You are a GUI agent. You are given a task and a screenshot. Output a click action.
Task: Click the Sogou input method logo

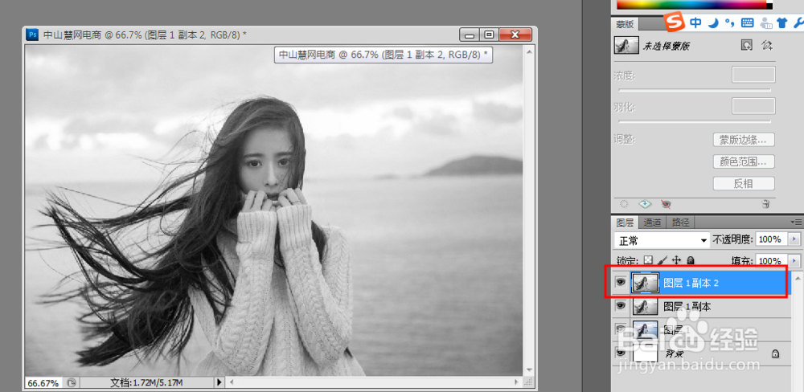click(x=675, y=22)
